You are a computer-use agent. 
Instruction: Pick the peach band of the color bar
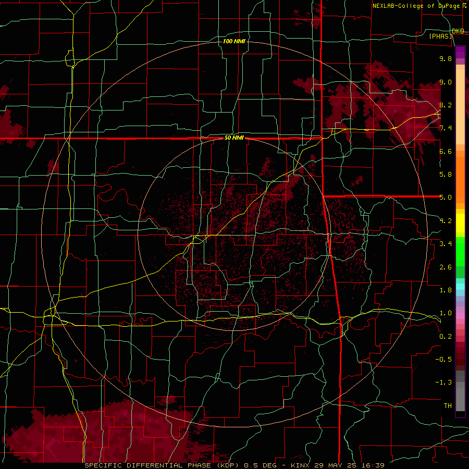[460, 107]
